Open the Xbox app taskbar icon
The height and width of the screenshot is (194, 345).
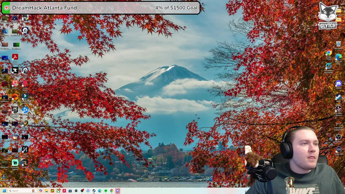[58, 191]
